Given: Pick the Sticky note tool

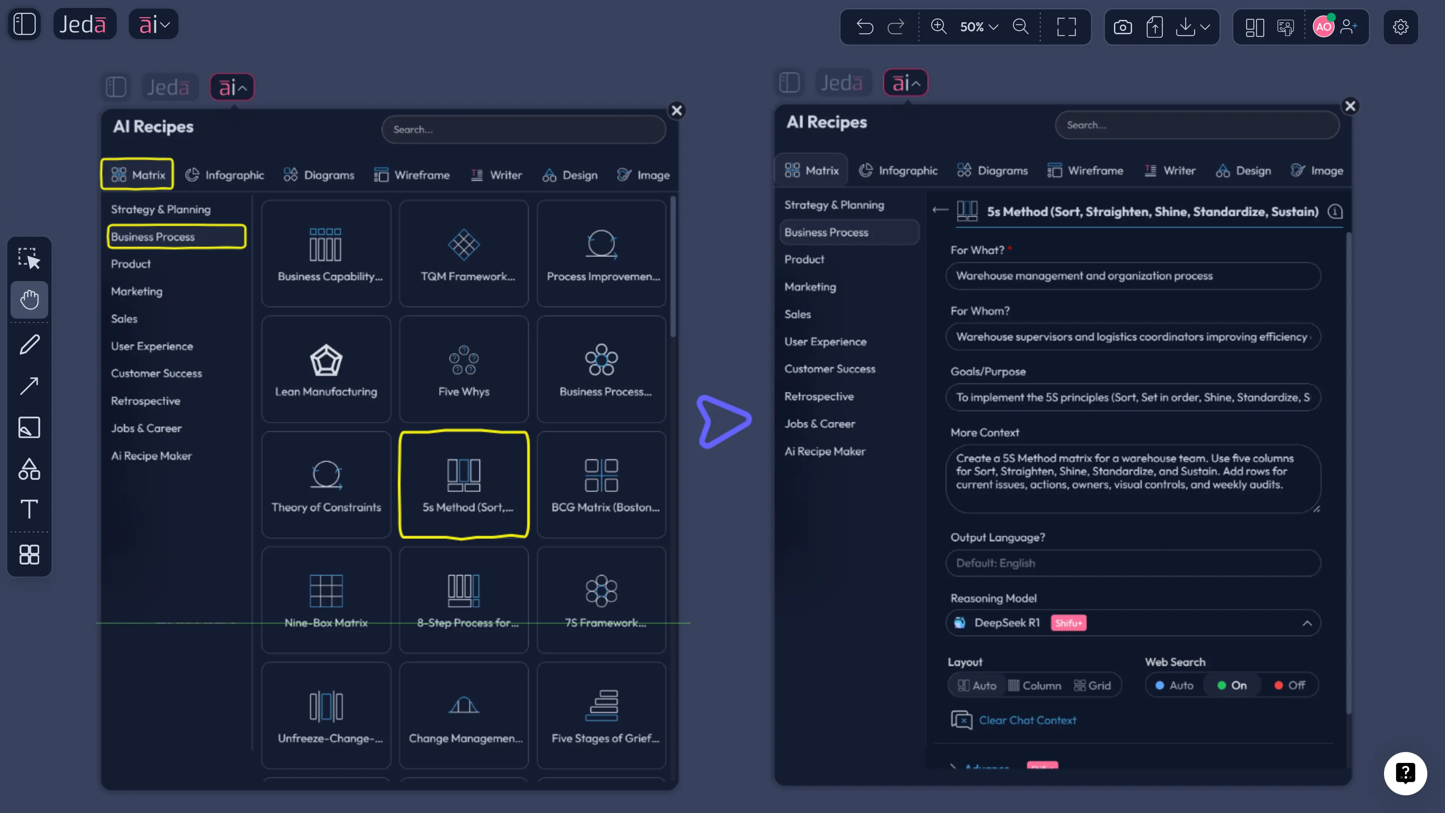Looking at the screenshot, I should 29,427.
